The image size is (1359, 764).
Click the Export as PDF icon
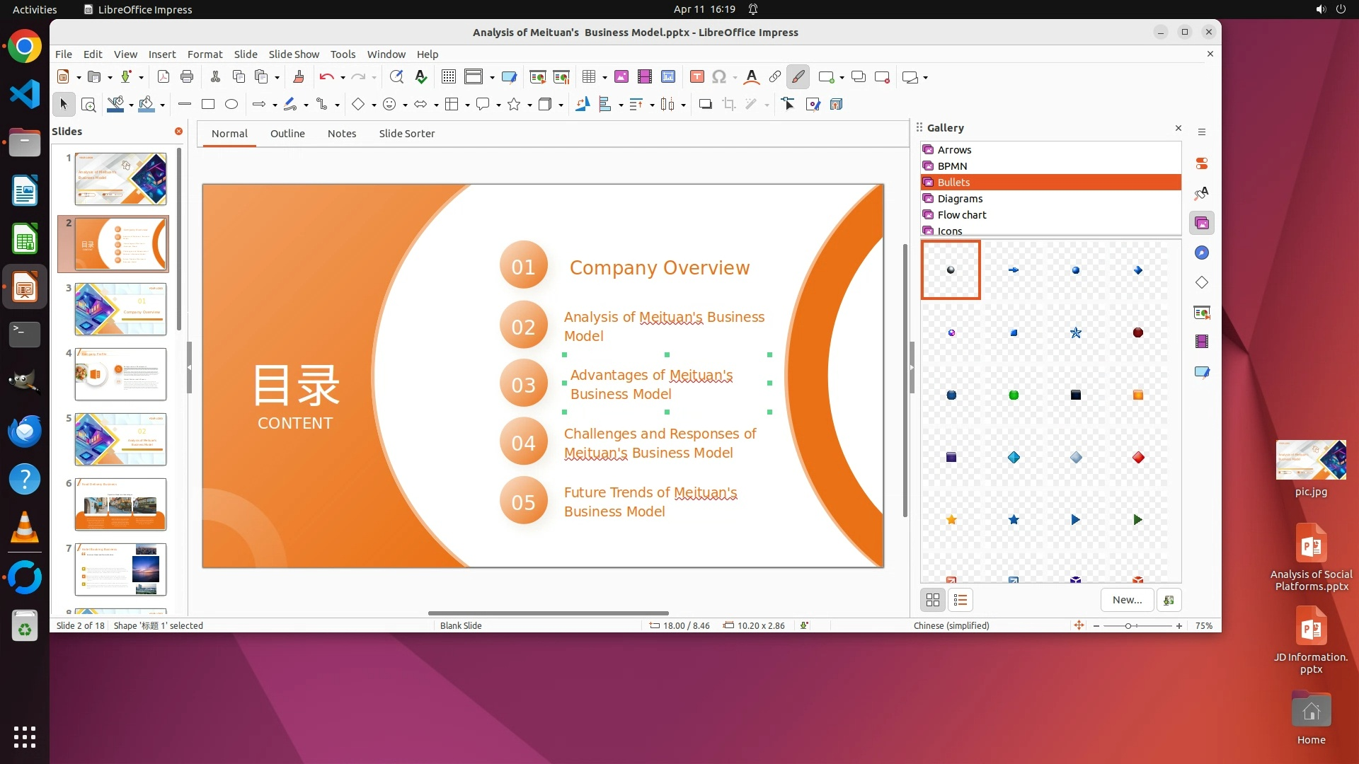[164, 77]
